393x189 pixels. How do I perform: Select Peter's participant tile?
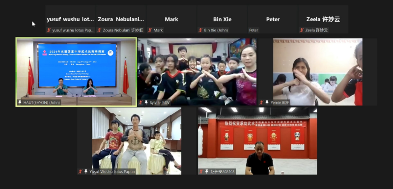pyautogui.click(x=273, y=19)
